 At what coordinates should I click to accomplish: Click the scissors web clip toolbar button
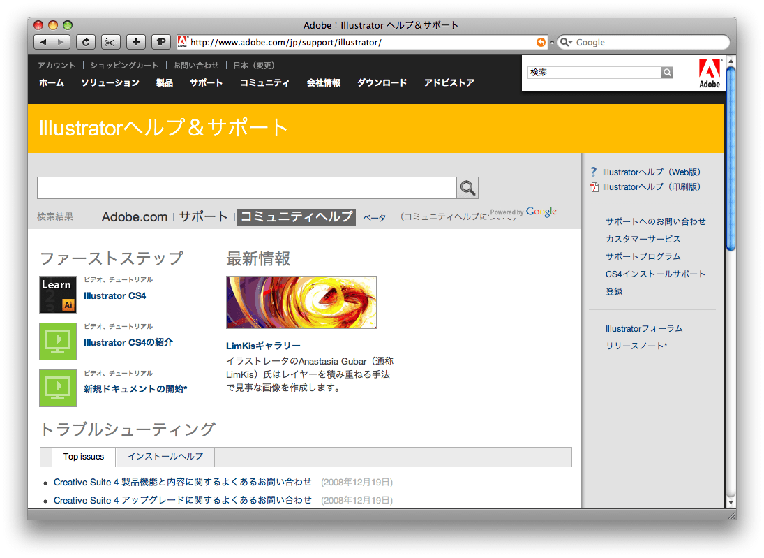[x=111, y=43]
